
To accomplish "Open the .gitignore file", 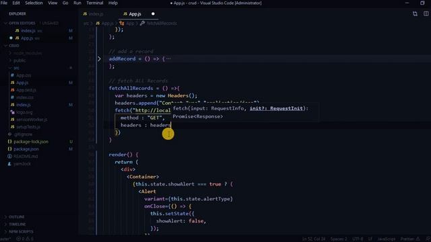I will coord(23,134).
